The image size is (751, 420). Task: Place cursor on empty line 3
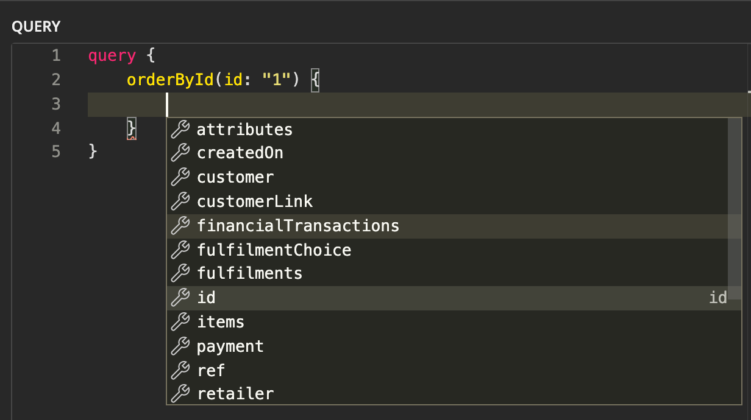(427, 105)
